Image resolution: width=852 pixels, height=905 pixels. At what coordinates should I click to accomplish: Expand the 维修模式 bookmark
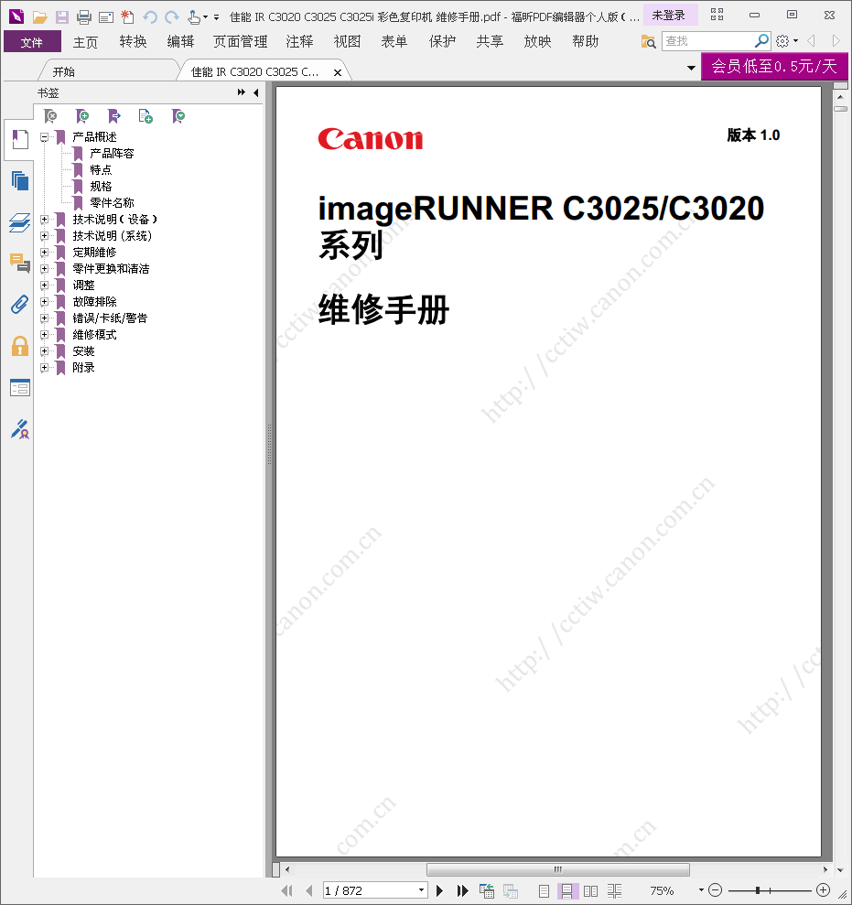click(x=44, y=335)
